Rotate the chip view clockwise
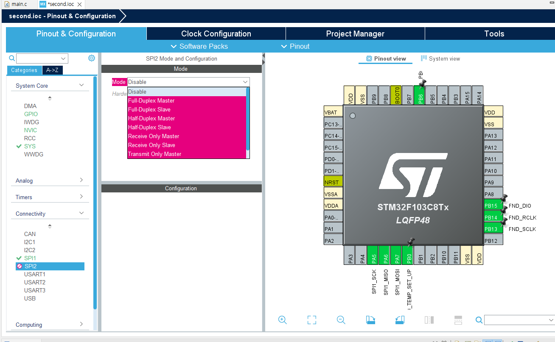Viewport: 555px width, 342px height. (x=370, y=320)
